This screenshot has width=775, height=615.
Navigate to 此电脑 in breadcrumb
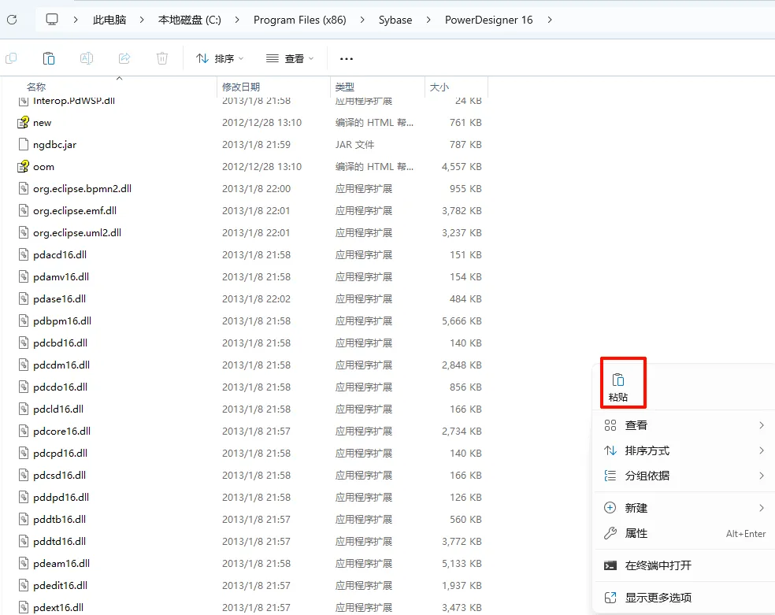coord(109,20)
